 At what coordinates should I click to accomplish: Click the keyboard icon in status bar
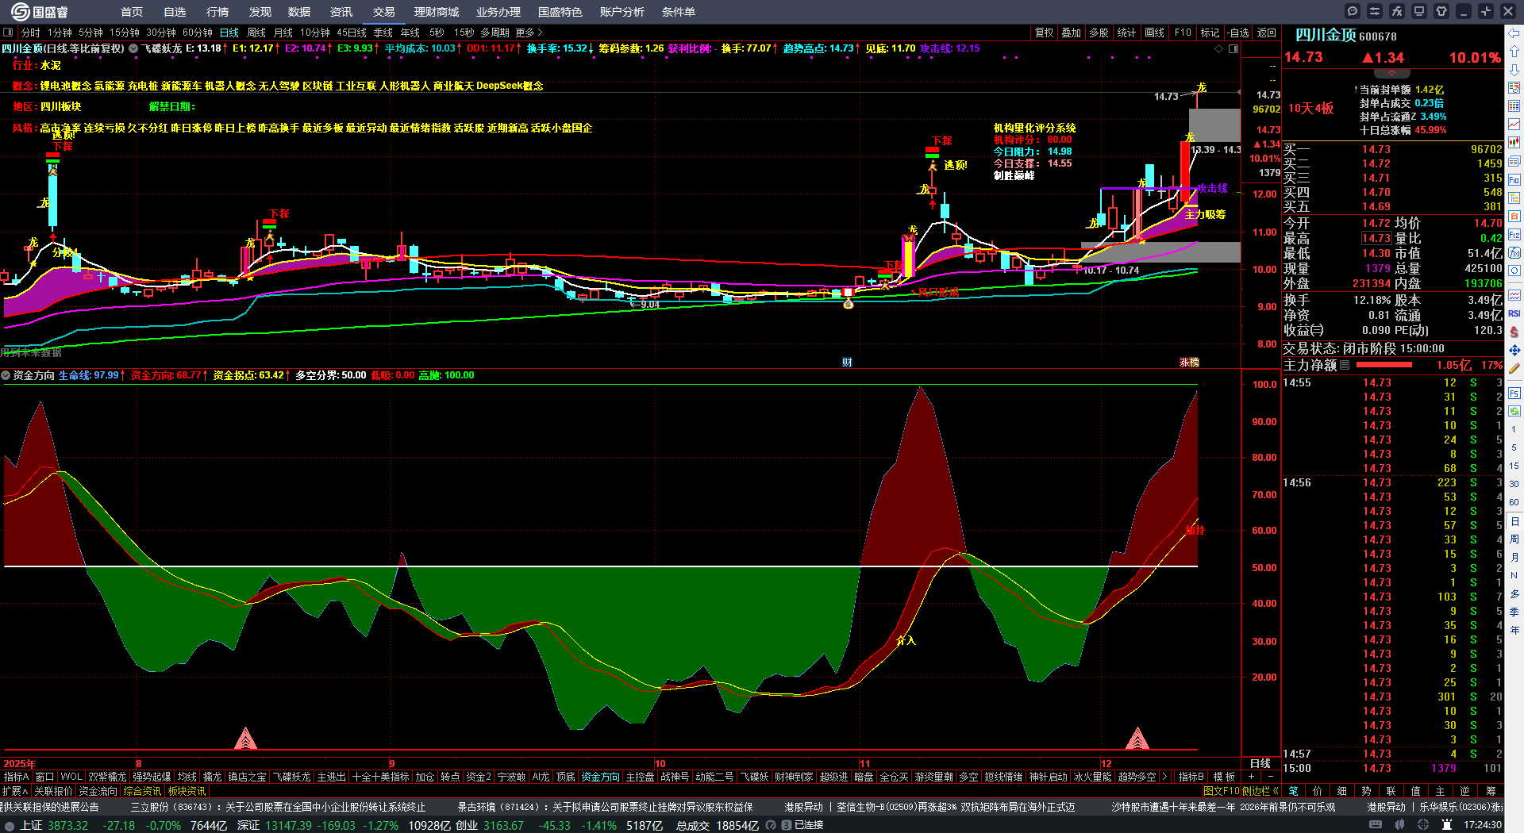point(1376,825)
